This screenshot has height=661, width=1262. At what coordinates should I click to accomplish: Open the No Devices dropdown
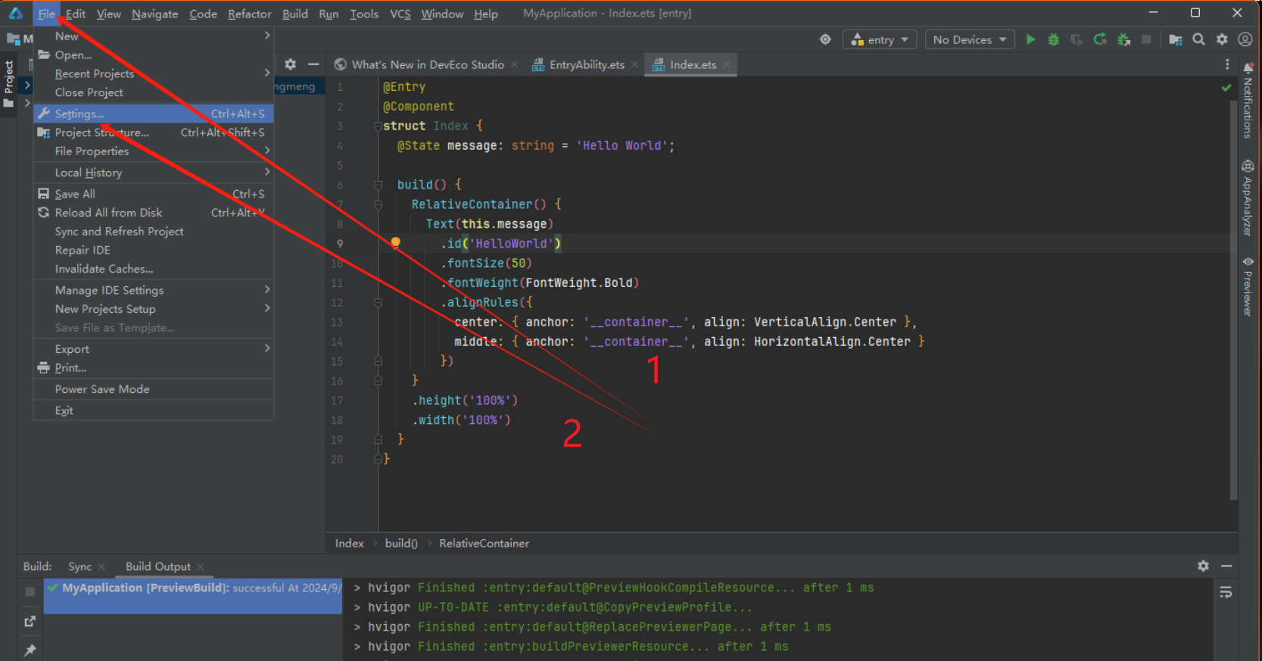[970, 39]
